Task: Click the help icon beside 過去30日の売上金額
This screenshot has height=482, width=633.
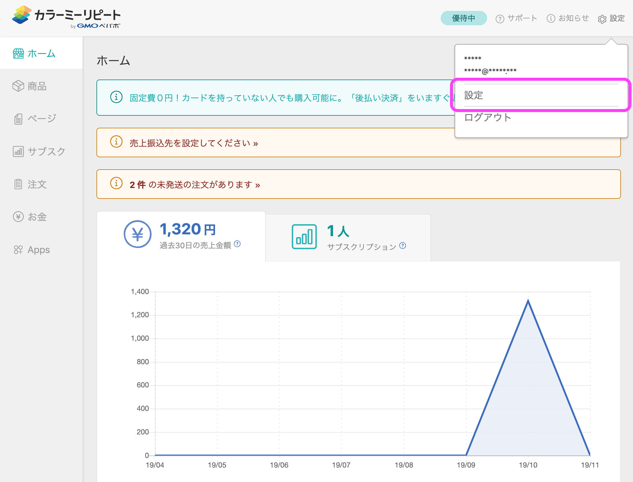Action: click(x=237, y=244)
